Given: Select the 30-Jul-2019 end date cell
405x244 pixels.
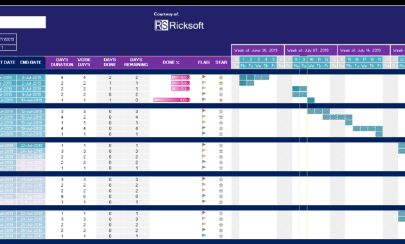Looking at the screenshot, I should point(31,185).
